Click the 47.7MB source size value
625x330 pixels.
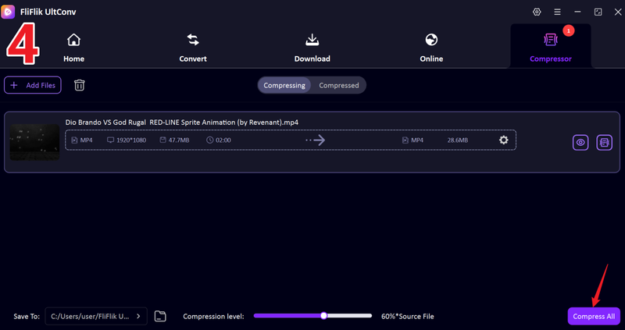click(x=179, y=140)
